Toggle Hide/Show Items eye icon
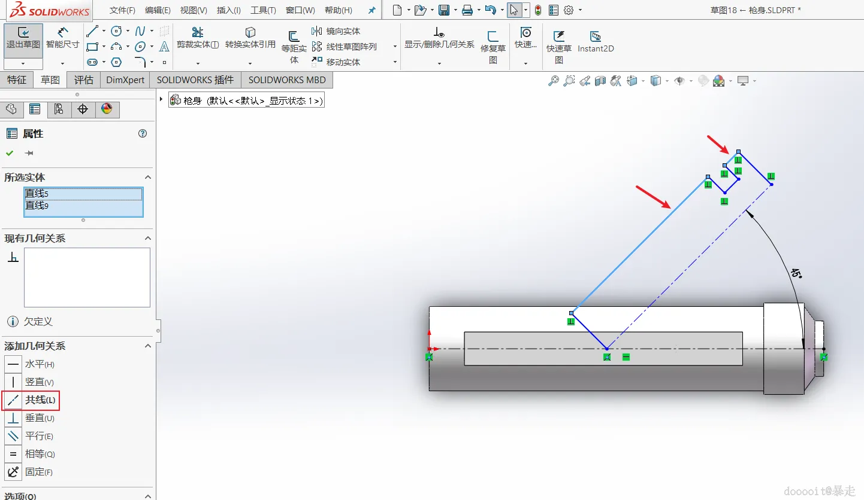This screenshot has height=500, width=864. coord(679,81)
